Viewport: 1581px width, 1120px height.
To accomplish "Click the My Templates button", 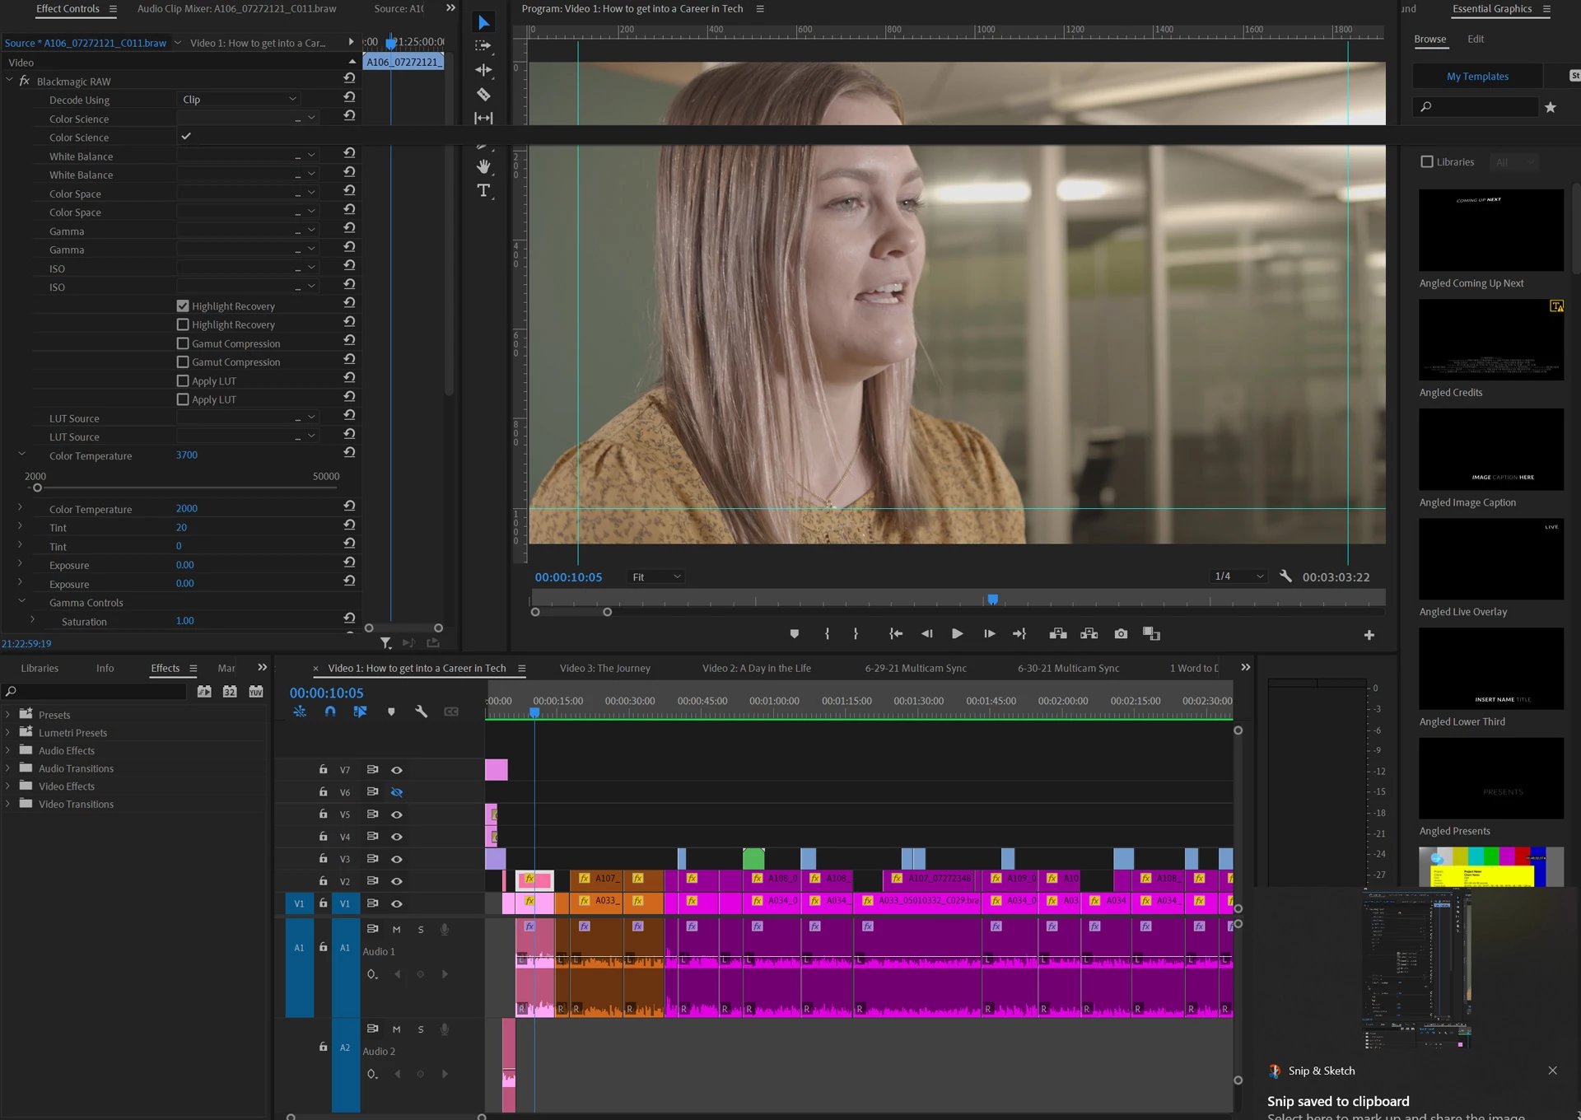I will click(1477, 77).
